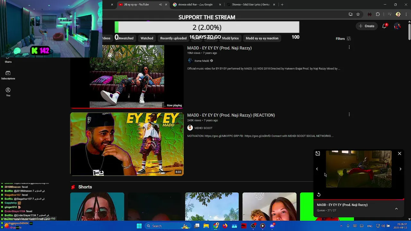Open the Short showing two smiling people
411x231 pixels.
pos(269,207)
